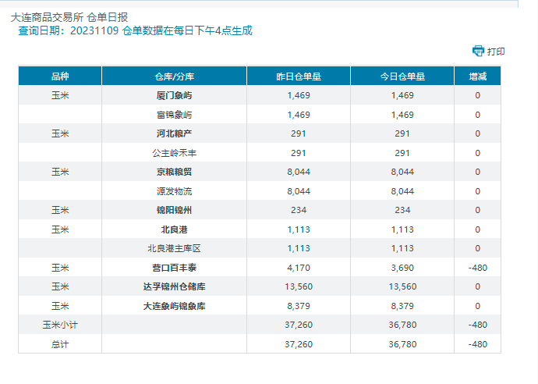Click the 源发物流 sub-warehouse cell
Viewport: 538px width, 384px height.
point(175,191)
